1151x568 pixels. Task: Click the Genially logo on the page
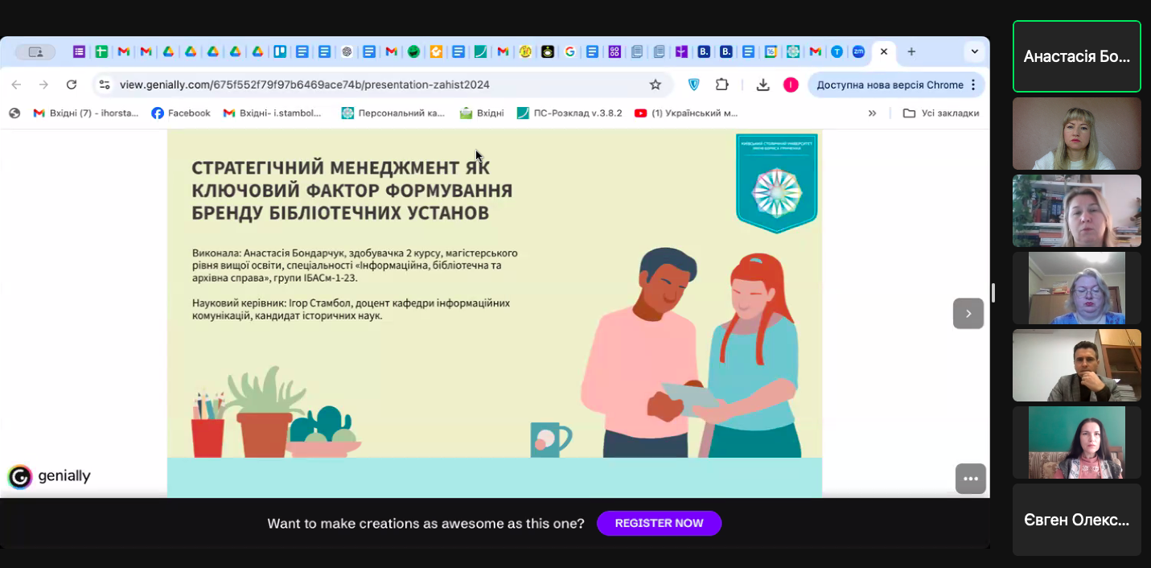pyautogui.click(x=50, y=476)
